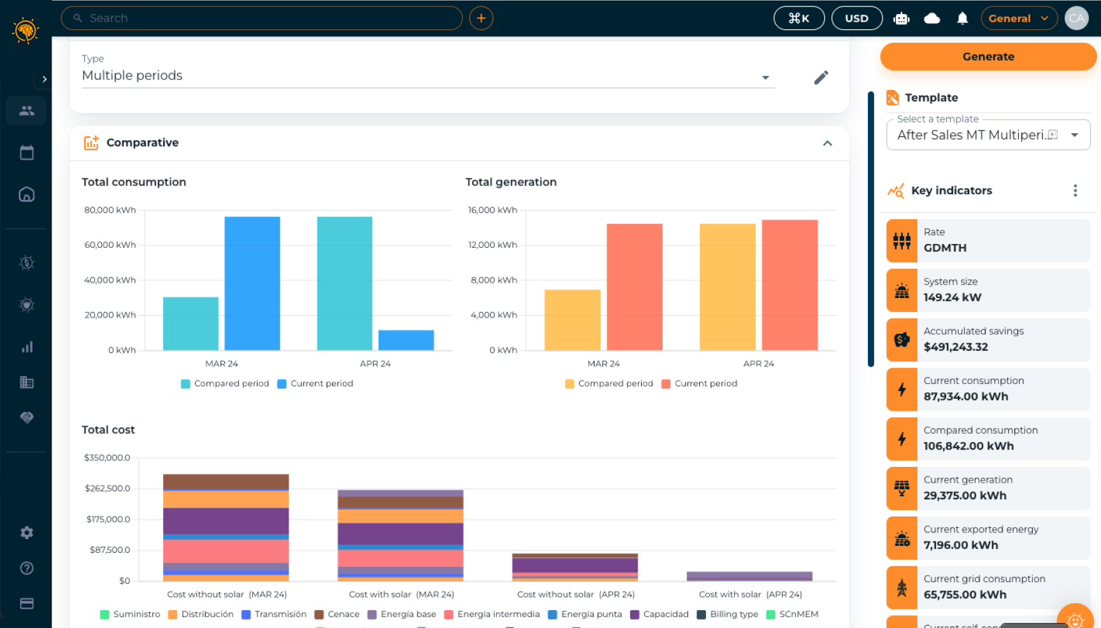Click the cloud icon in top bar

932,18
